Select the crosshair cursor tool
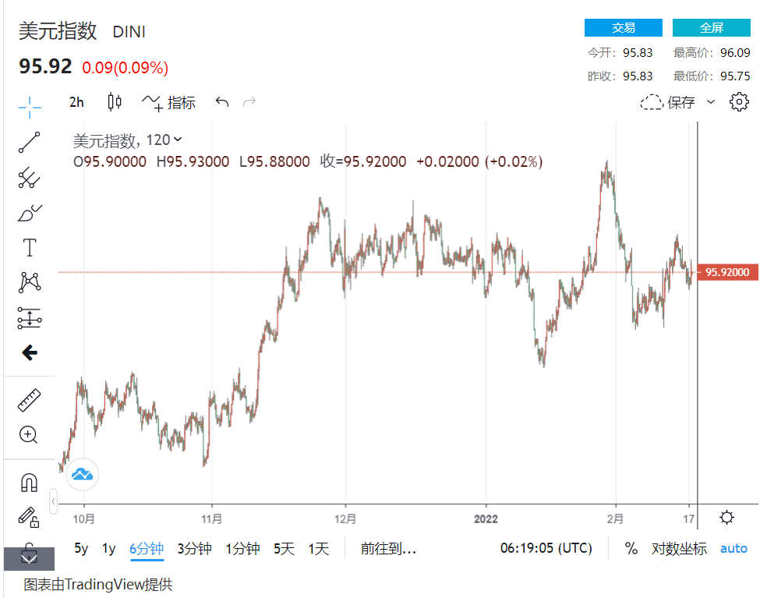Screen dimensions: 760x598 click(x=30, y=107)
